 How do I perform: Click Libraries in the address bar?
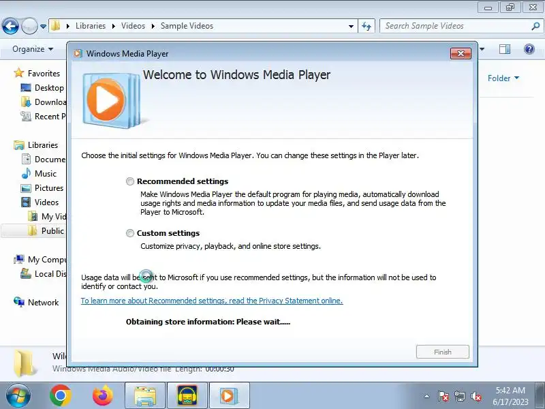(x=91, y=26)
